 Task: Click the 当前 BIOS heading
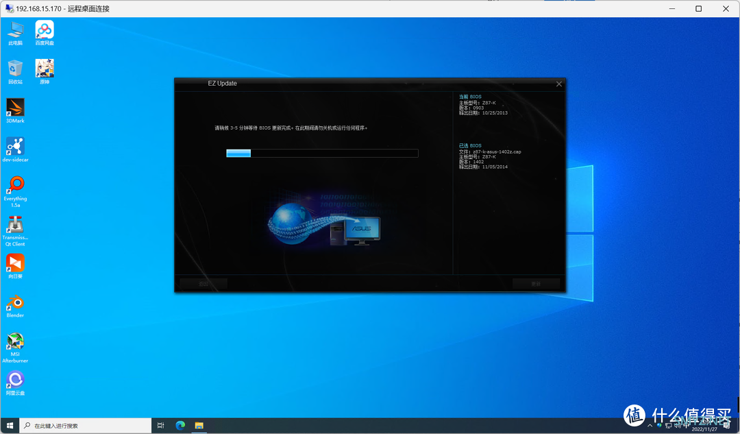point(470,97)
